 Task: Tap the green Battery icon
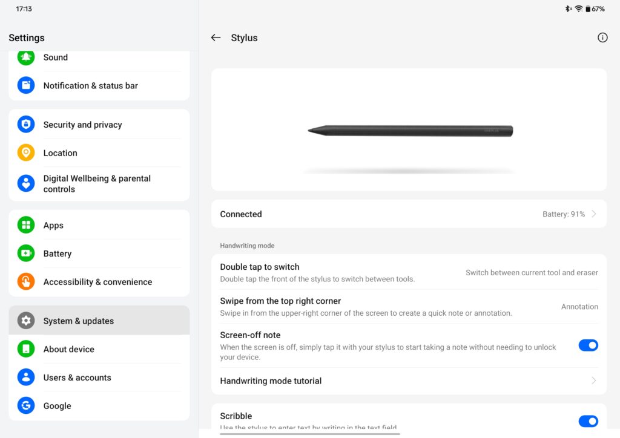click(25, 253)
